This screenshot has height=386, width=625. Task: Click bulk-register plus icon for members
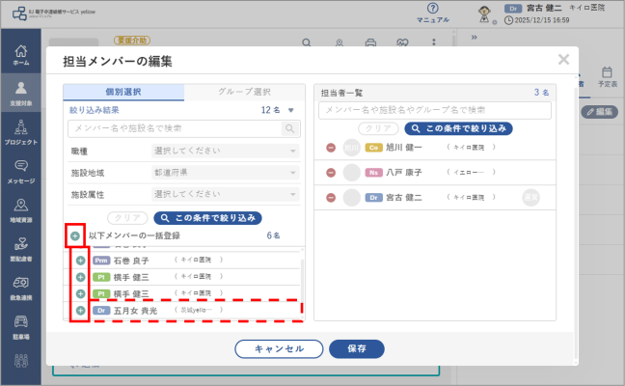point(75,236)
